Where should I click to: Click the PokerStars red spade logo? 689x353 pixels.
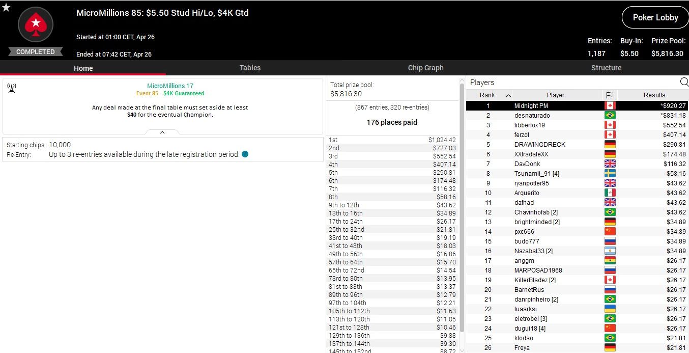36,24
